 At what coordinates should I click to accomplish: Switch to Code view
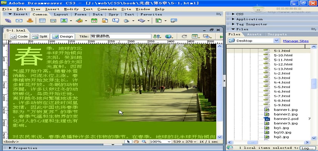click(19, 37)
